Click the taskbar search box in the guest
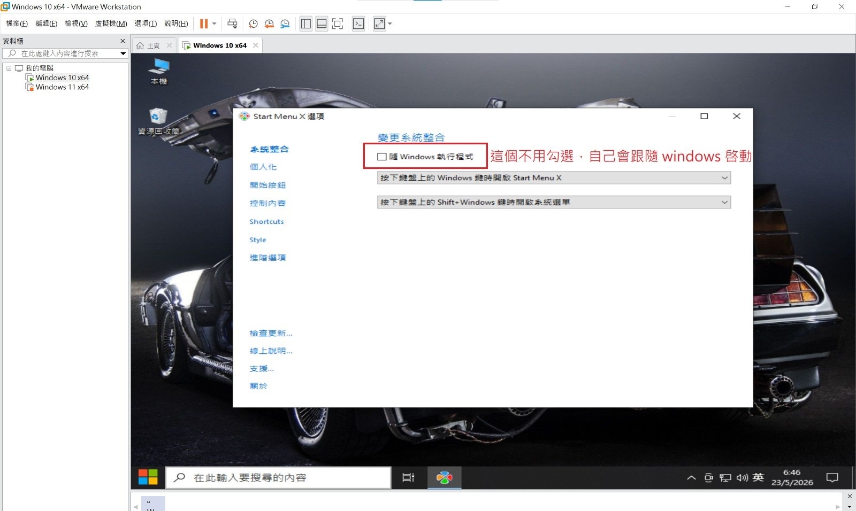The image size is (856, 511). coord(278,478)
